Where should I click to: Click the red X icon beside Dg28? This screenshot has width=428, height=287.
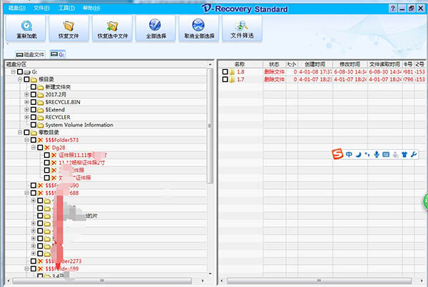[47, 148]
